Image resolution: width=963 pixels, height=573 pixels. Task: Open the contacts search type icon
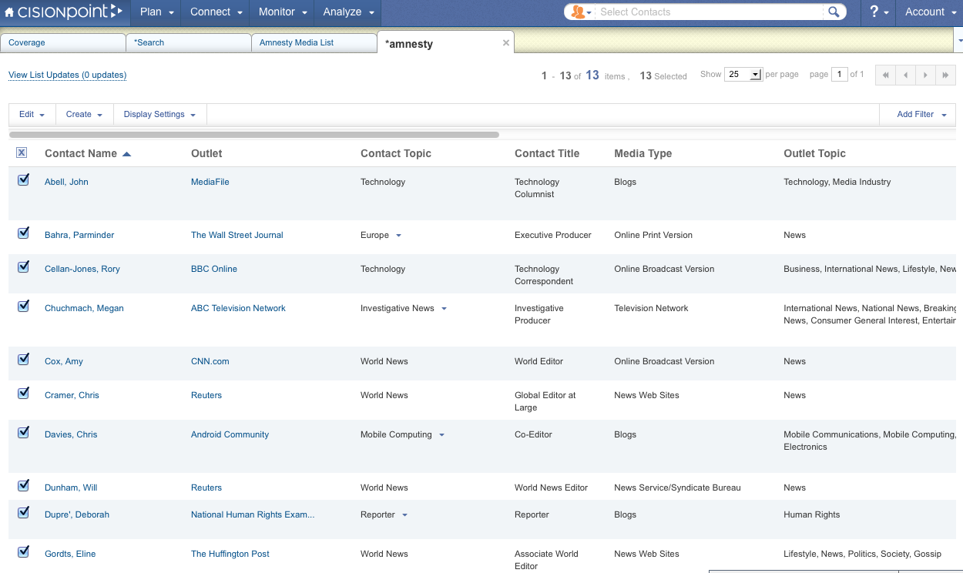click(581, 12)
